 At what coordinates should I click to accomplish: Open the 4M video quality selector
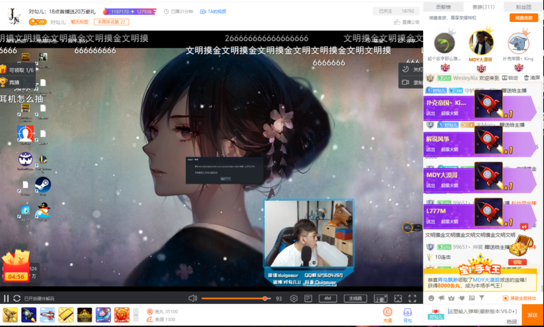click(x=328, y=298)
